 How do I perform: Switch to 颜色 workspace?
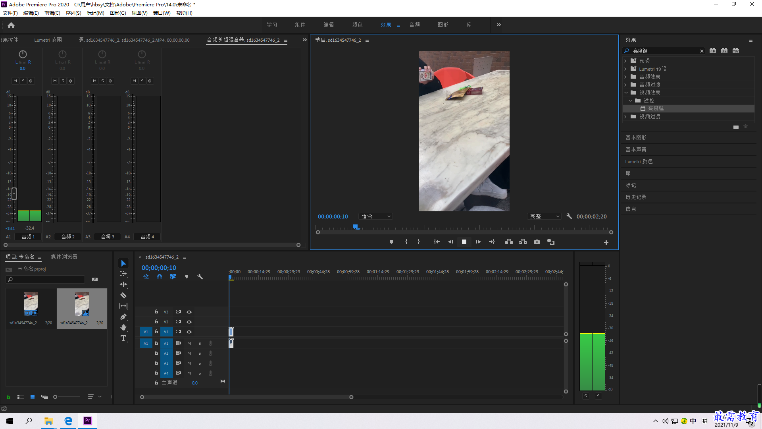click(357, 25)
